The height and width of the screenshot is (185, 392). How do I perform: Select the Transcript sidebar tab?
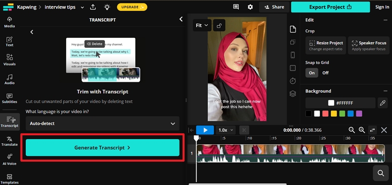(9, 122)
